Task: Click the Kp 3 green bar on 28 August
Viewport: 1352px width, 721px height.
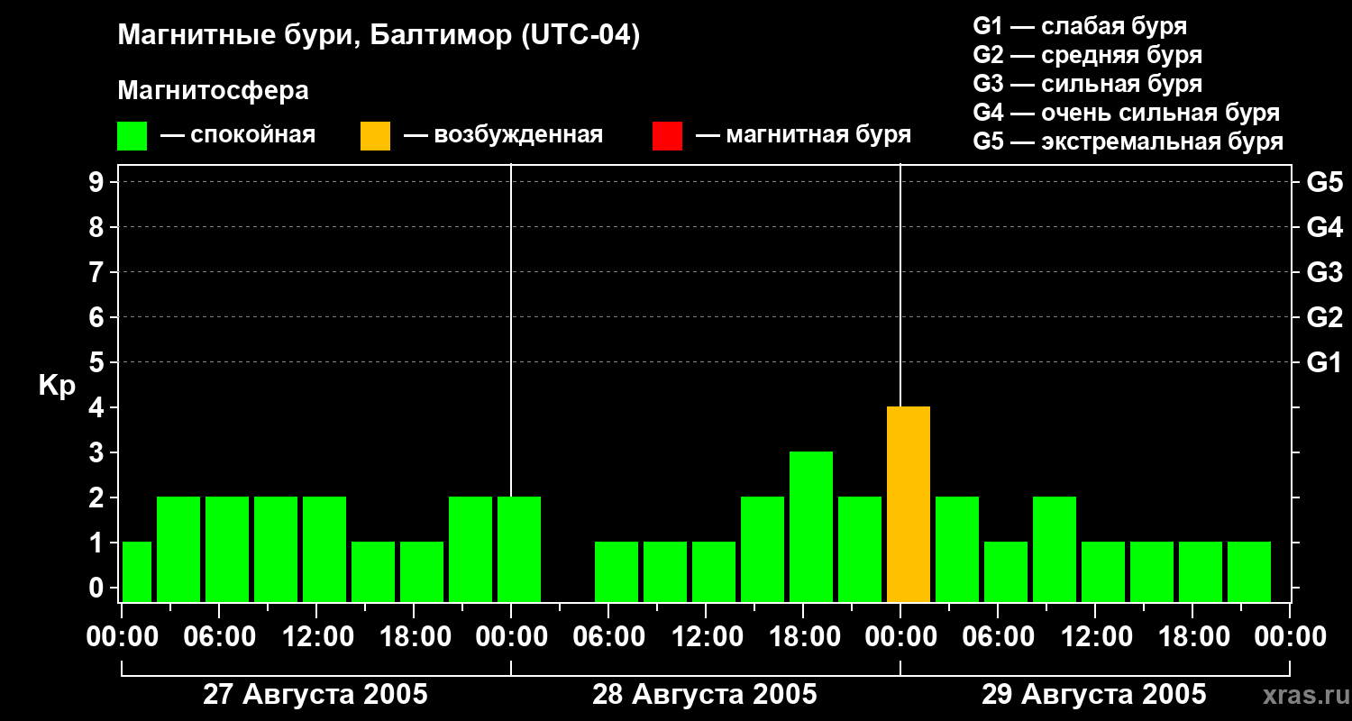Action: [x=811, y=527]
